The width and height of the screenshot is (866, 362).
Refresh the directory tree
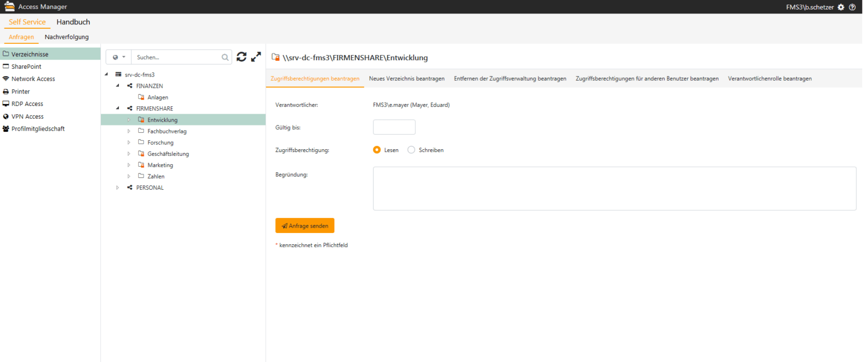[241, 56]
